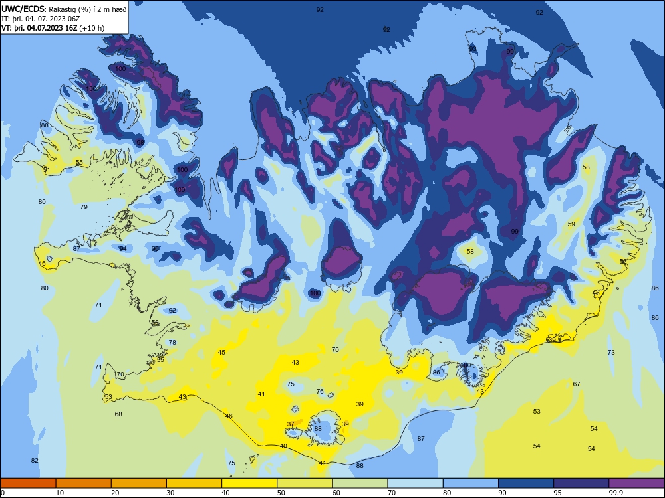Click the humidity value '78' on the map
The image size is (665, 498).
click(x=172, y=343)
